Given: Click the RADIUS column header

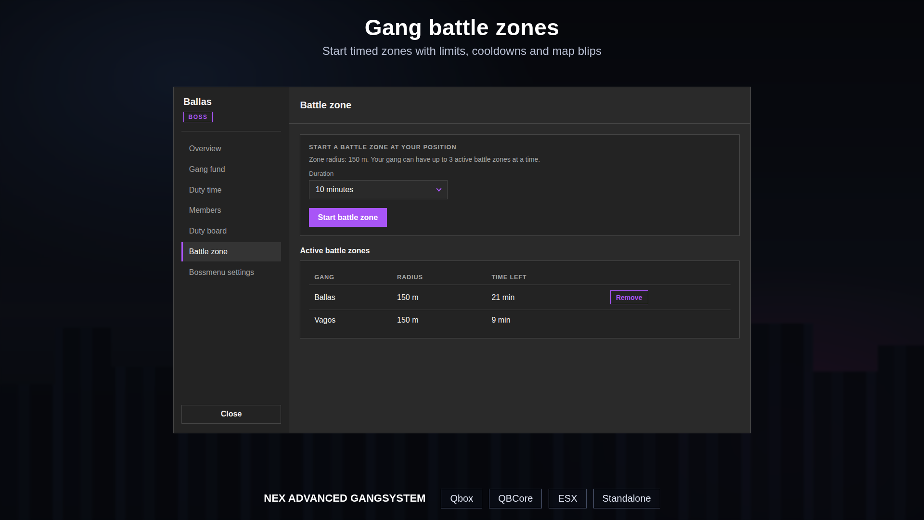Looking at the screenshot, I should click(x=410, y=277).
